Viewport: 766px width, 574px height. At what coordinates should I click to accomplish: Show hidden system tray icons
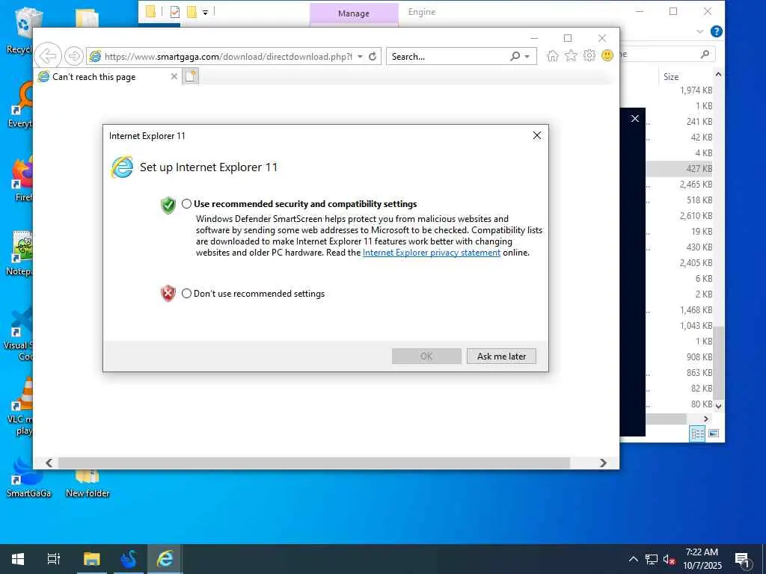[633, 559]
